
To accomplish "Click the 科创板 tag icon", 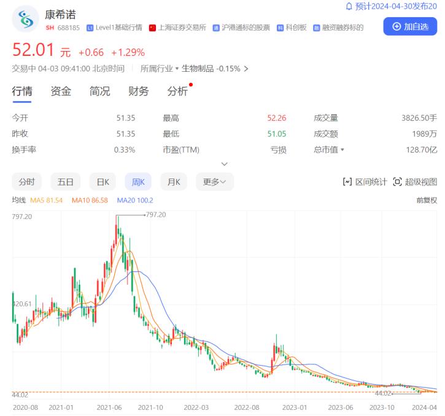I will (x=280, y=28).
